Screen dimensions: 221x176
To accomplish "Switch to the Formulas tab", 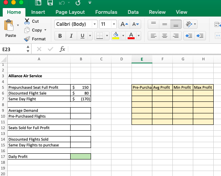I will (106, 12).
